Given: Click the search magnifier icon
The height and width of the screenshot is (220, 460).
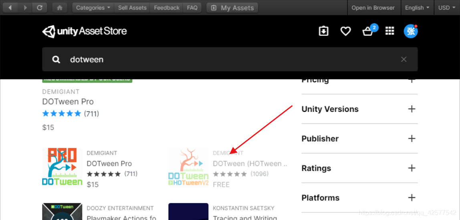Looking at the screenshot, I should (x=56, y=60).
